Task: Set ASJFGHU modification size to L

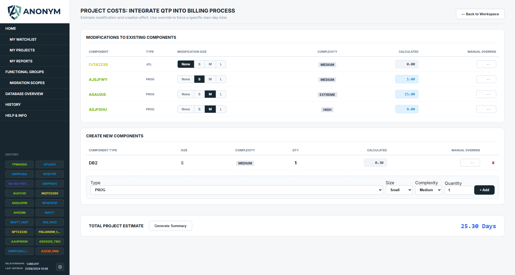Action: 221,109
